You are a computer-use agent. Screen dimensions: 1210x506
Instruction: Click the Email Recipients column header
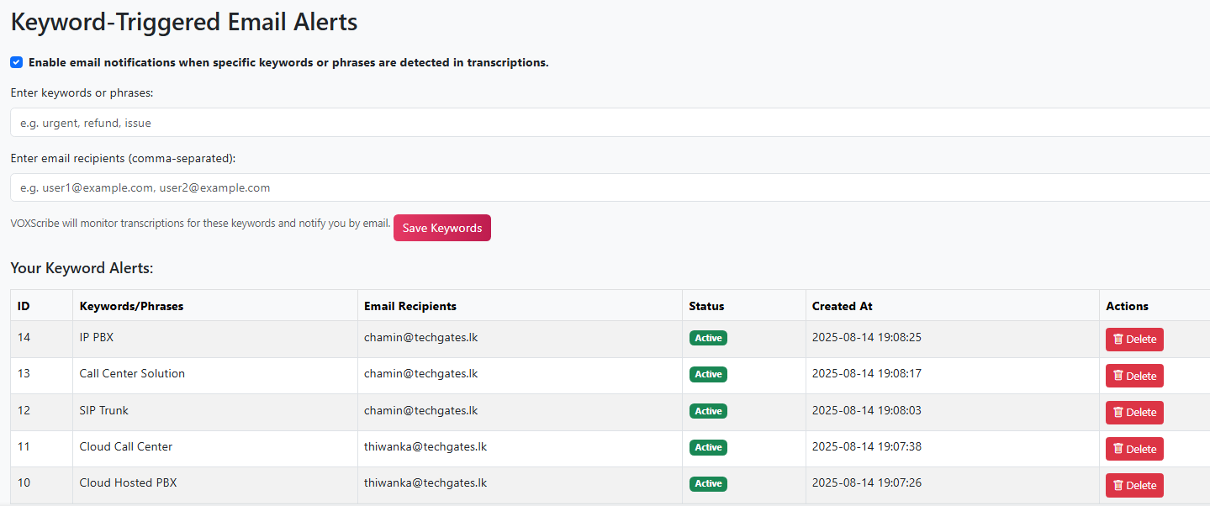click(x=410, y=306)
